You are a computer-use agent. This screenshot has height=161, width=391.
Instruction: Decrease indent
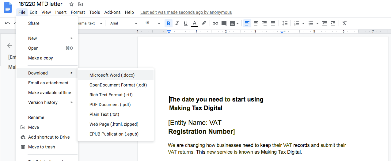[325, 23]
